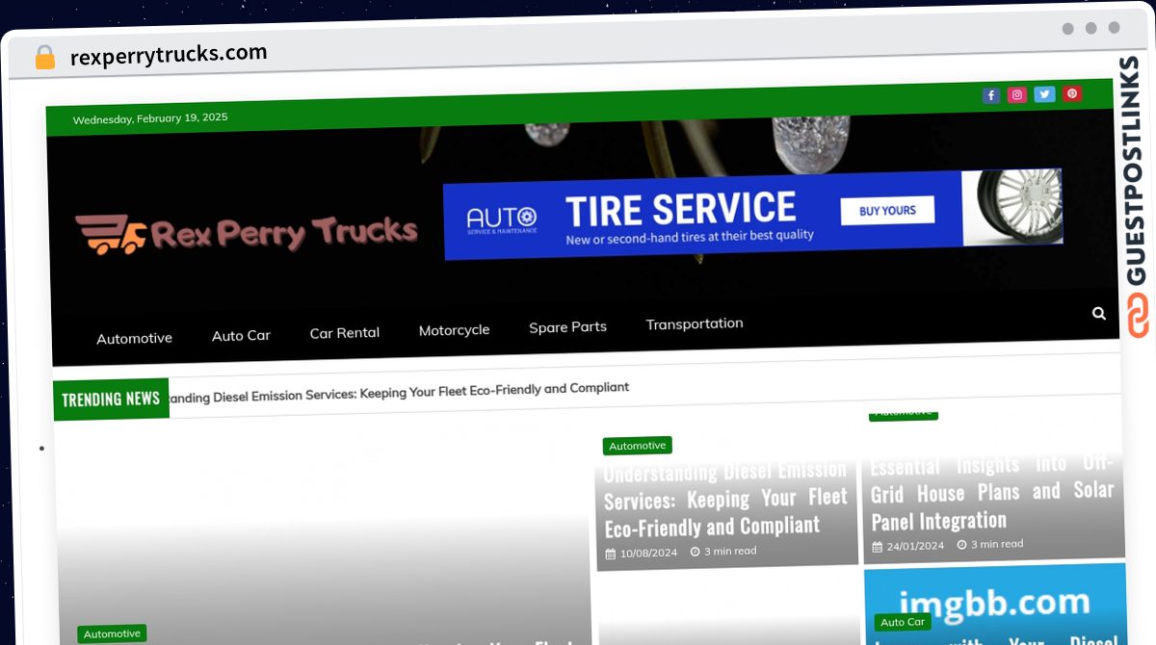Open the Twitter social icon
Viewport: 1156px width, 645px height.
(x=1044, y=94)
